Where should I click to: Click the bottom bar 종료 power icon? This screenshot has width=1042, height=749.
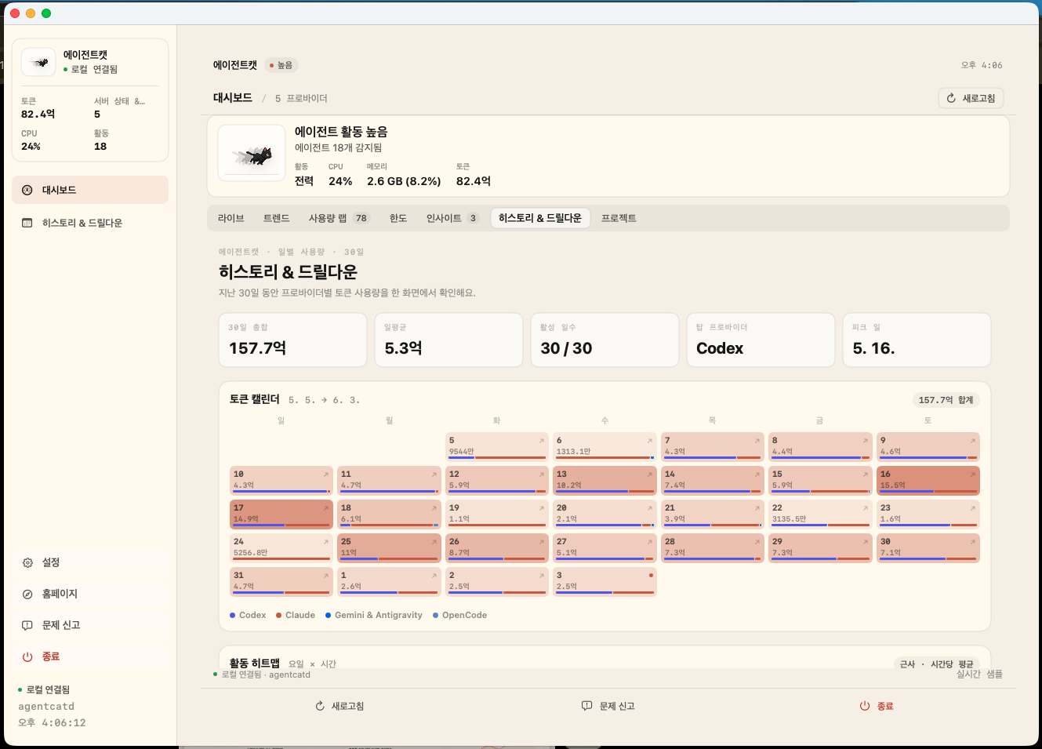tap(865, 706)
